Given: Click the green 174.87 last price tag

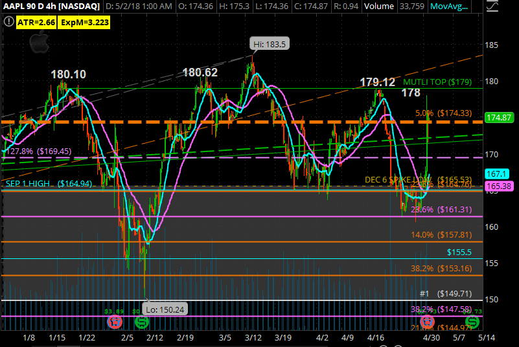Looking at the screenshot, I should click(x=499, y=117).
